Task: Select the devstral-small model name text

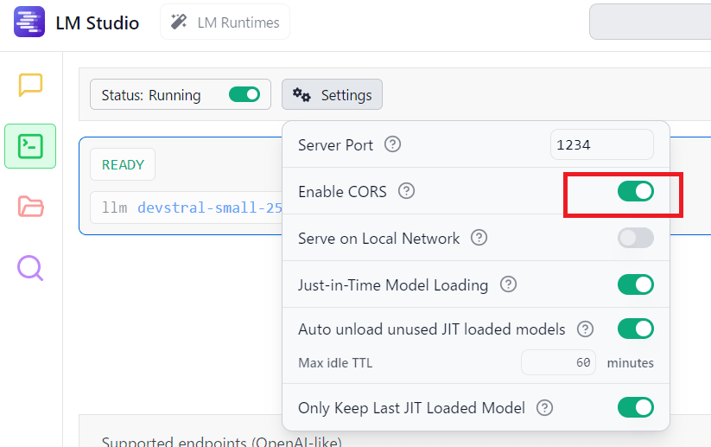Action: pos(210,208)
